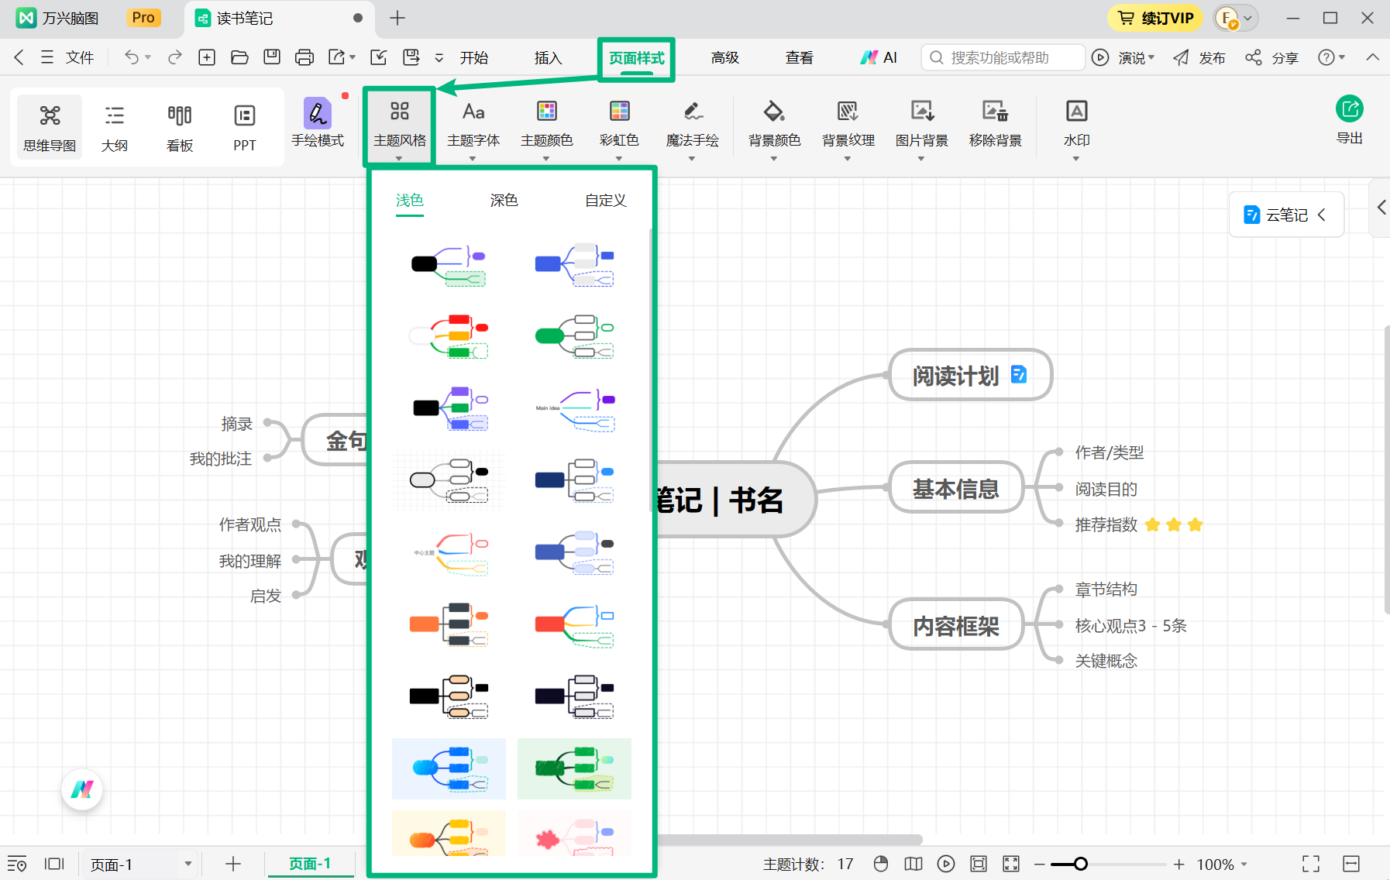Expand the right side panel arrow
The image size is (1390, 880).
click(1381, 207)
